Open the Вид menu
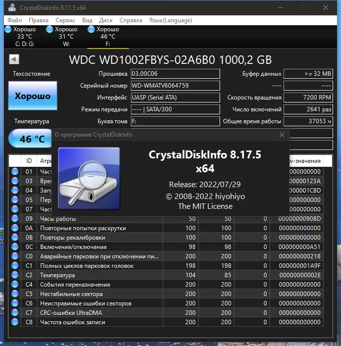This screenshot has width=341, height=346. pos(87,20)
